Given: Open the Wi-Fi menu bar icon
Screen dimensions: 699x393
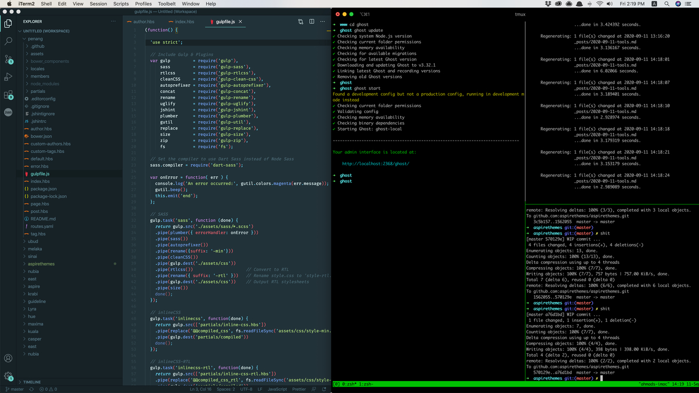Looking at the screenshot, I should click(600, 4).
